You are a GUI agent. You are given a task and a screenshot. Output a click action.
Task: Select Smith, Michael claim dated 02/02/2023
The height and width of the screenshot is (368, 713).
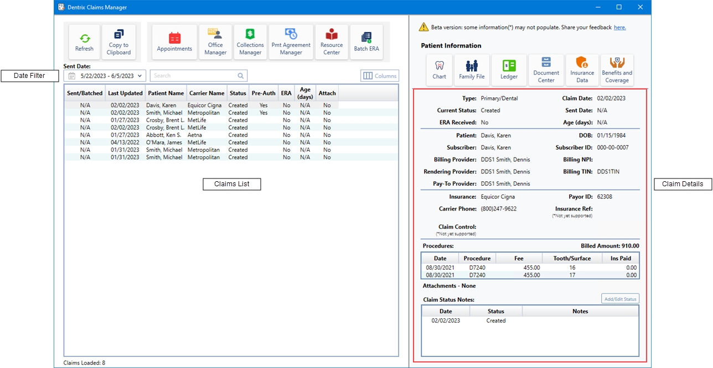201,113
